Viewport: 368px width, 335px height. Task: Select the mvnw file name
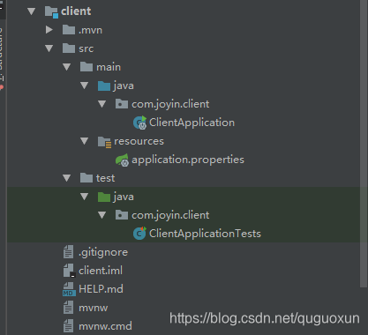point(94,309)
